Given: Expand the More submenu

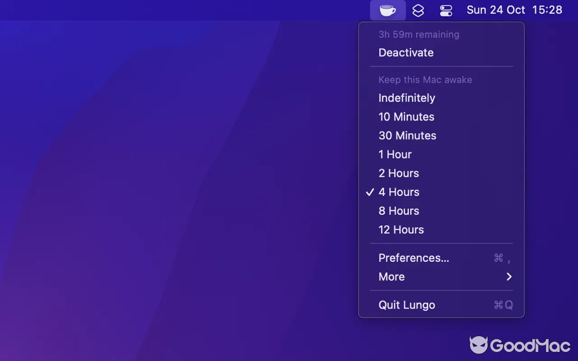Looking at the screenshot, I should point(391,277).
